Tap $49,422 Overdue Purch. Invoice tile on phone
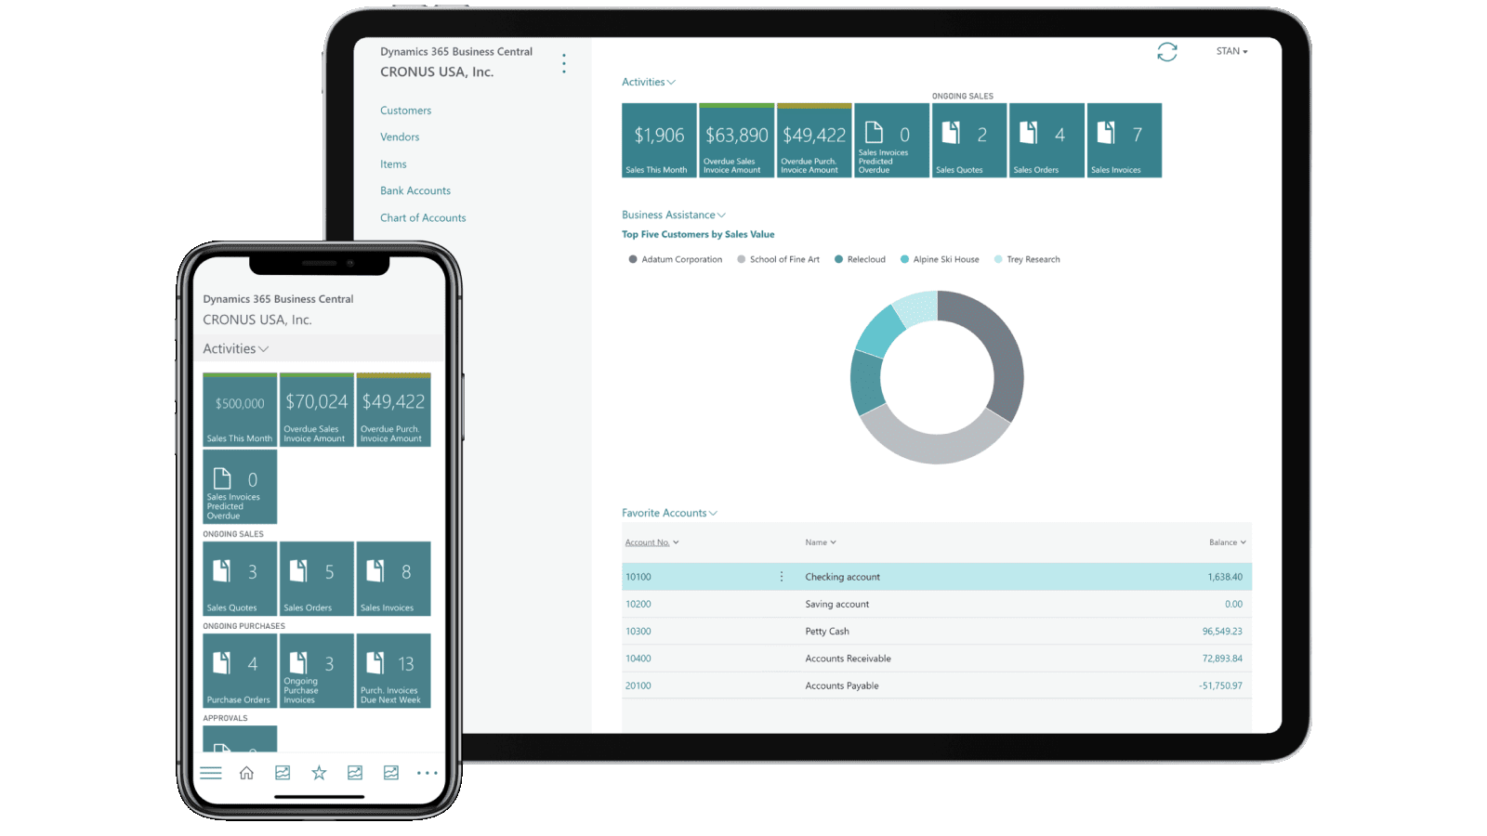Viewport: 1487px width, 836px height. point(394,410)
